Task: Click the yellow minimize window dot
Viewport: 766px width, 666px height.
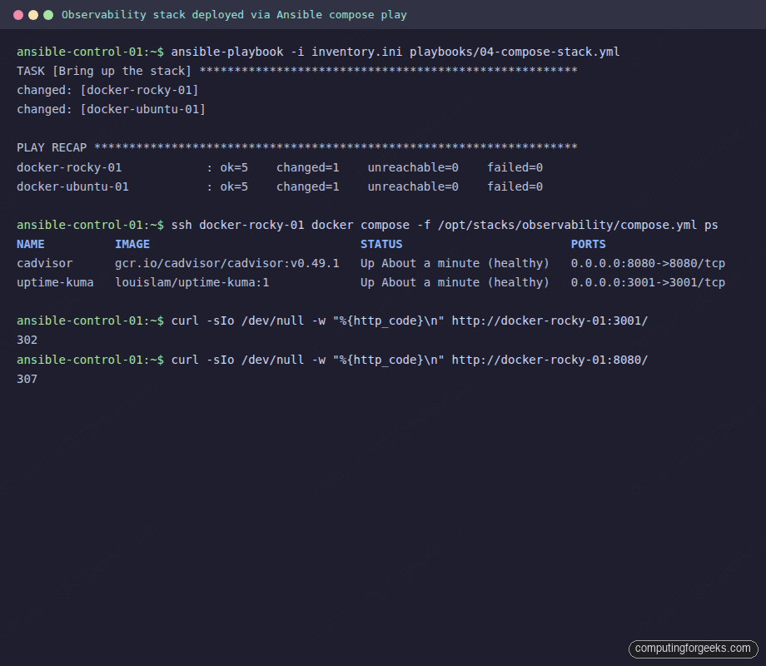Action: point(33,15)
